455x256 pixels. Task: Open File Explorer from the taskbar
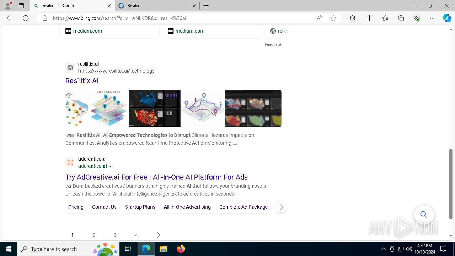point(163,249)
